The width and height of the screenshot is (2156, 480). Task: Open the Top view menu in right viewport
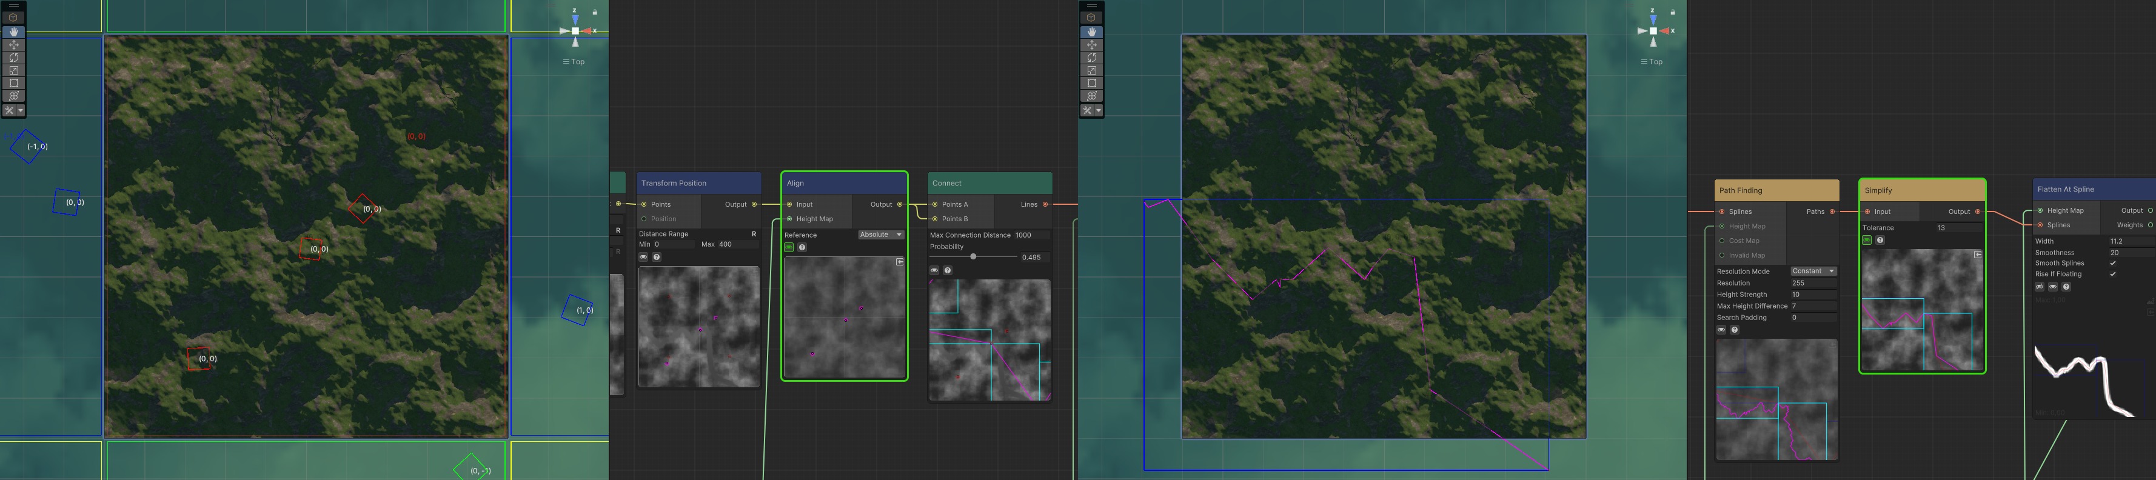coord(1652,62)
